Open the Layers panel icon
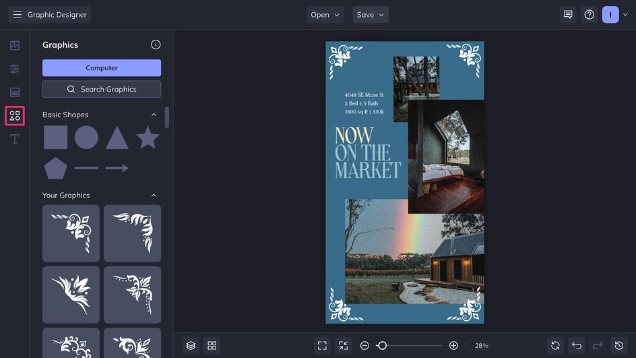Viewport: 636px width, 358px height. tap(191, 345)
